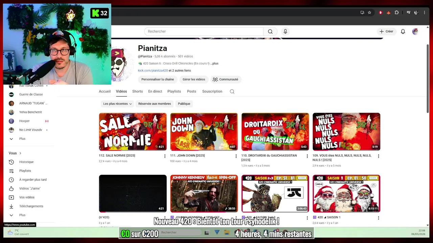Open Chrome three-dot menu
433x243 pixels.
[x=424, y=12]
